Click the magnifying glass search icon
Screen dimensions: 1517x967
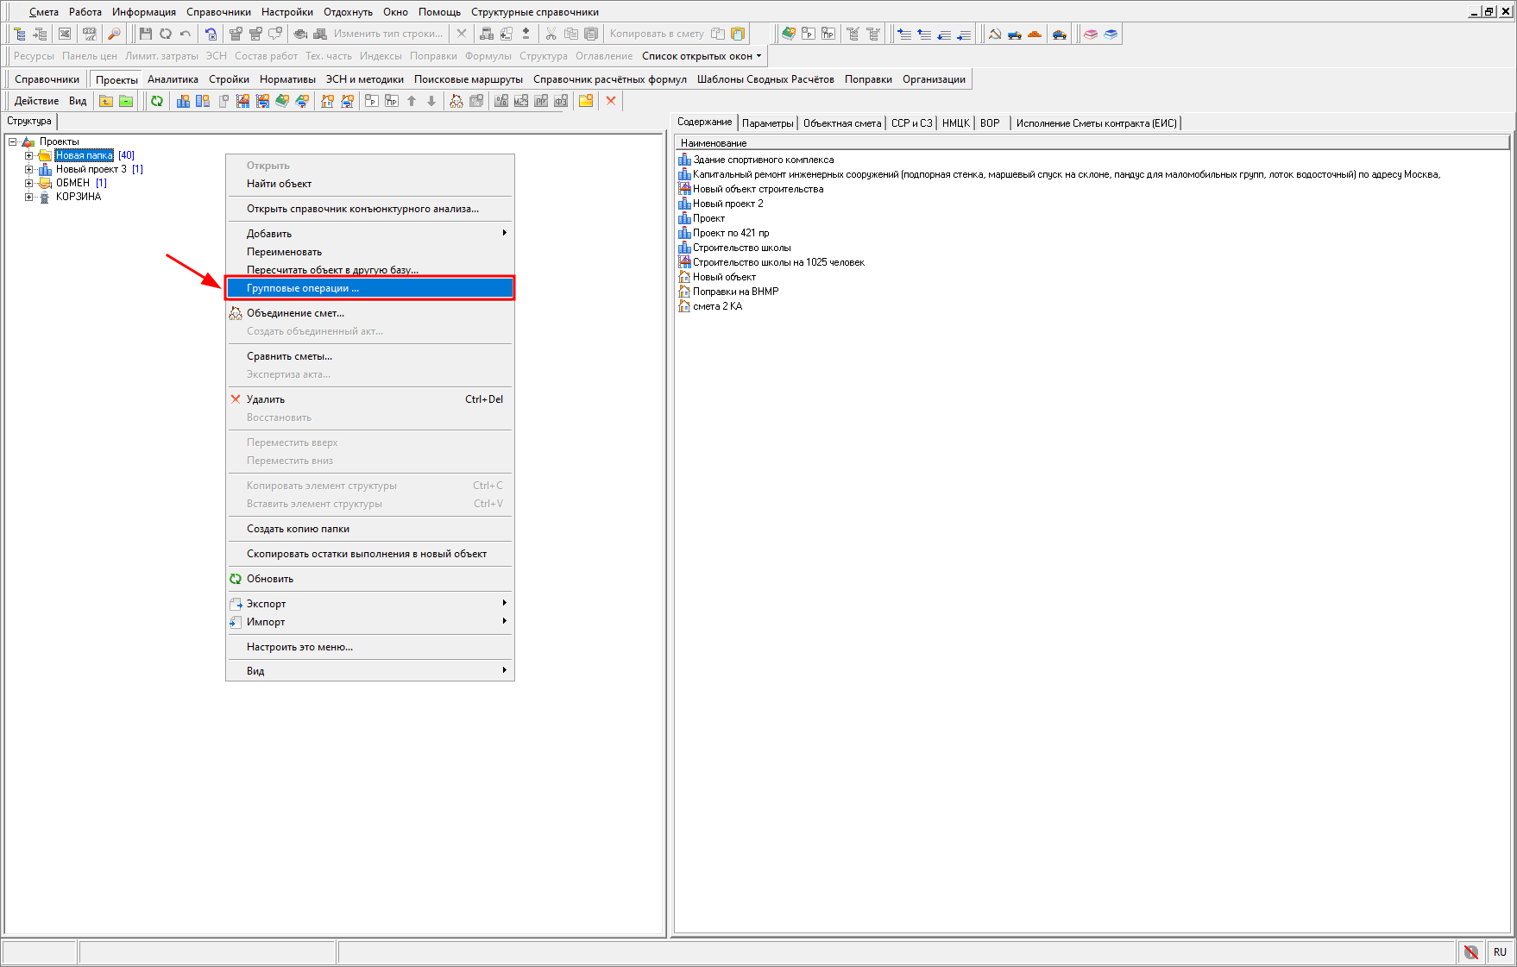[x=114, y=34]
